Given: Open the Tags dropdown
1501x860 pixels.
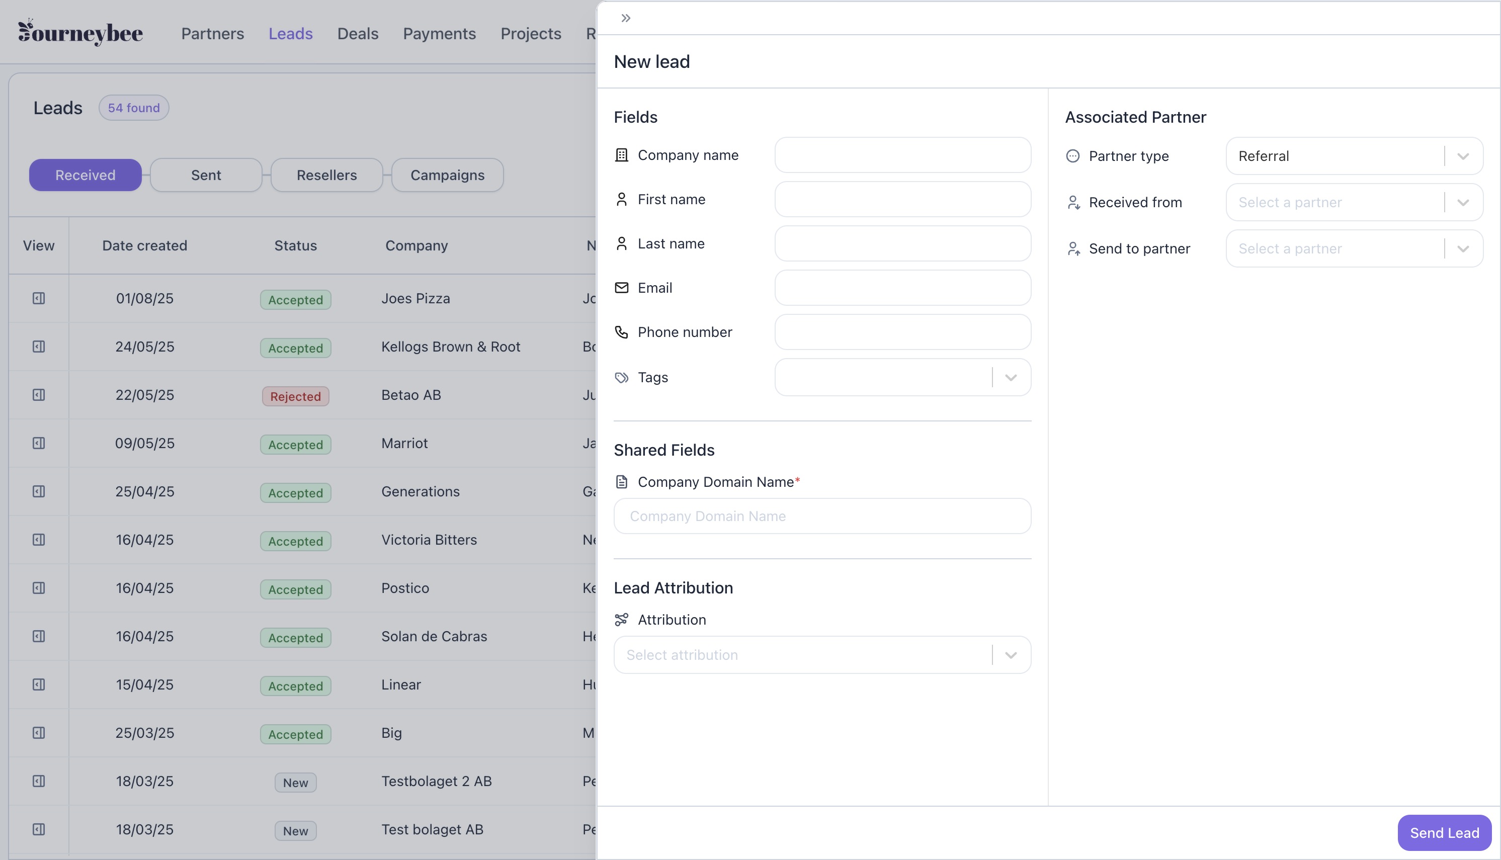Looking at the screenshot, I should tap(902, 377).
